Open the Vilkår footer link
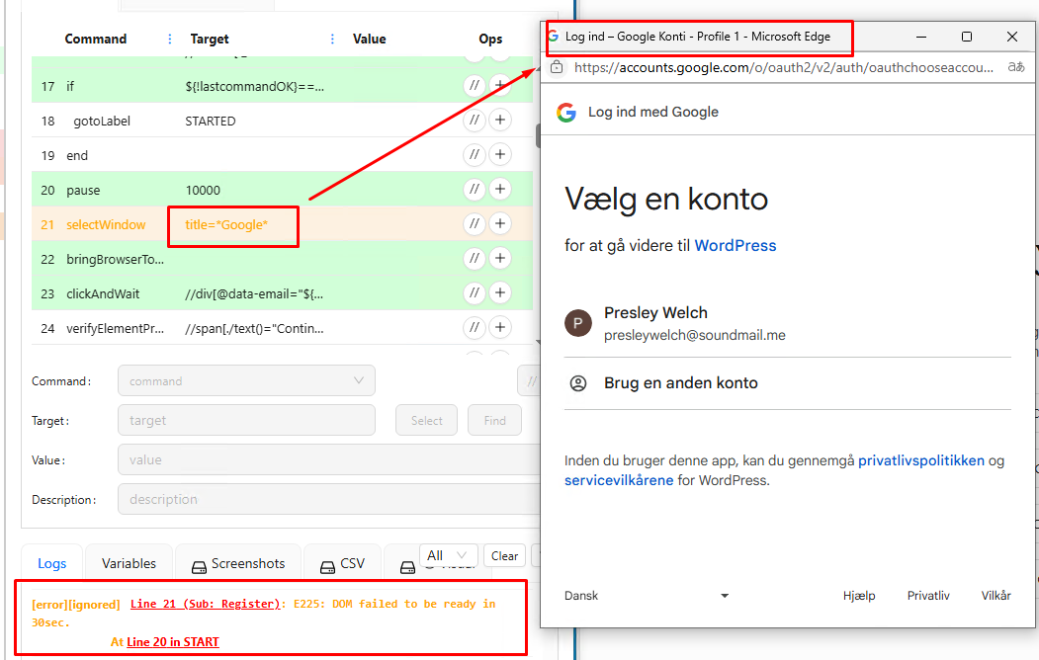The height and width of the screenshot is (660, 1039). tap(996, 596)
